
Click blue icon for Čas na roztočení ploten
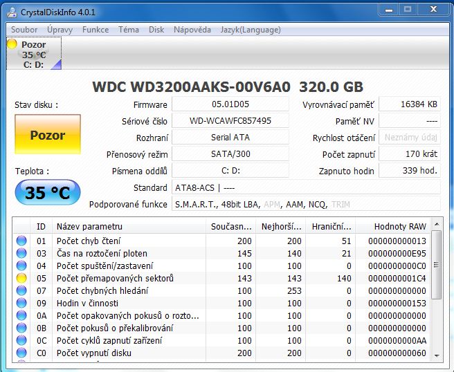pos(21,253)
